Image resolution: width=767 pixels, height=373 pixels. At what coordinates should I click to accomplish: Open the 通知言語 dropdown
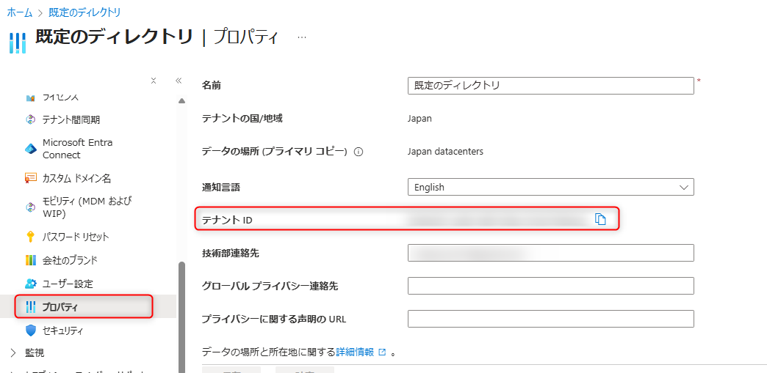[550, 188]
